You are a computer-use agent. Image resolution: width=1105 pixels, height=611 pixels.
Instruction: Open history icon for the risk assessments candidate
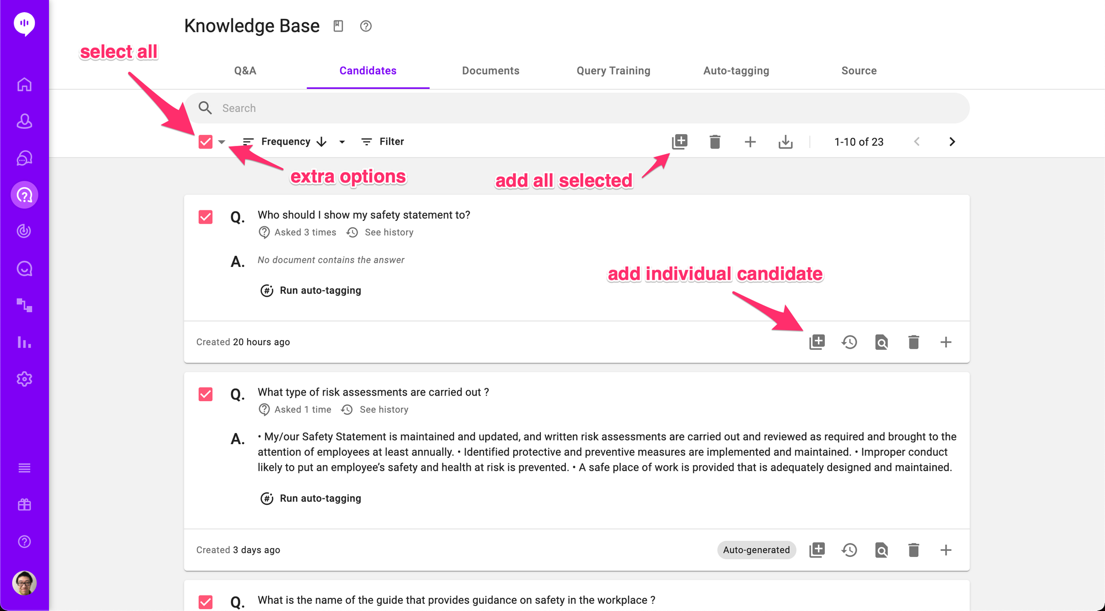pyautogui.click(x=849, y=550)
